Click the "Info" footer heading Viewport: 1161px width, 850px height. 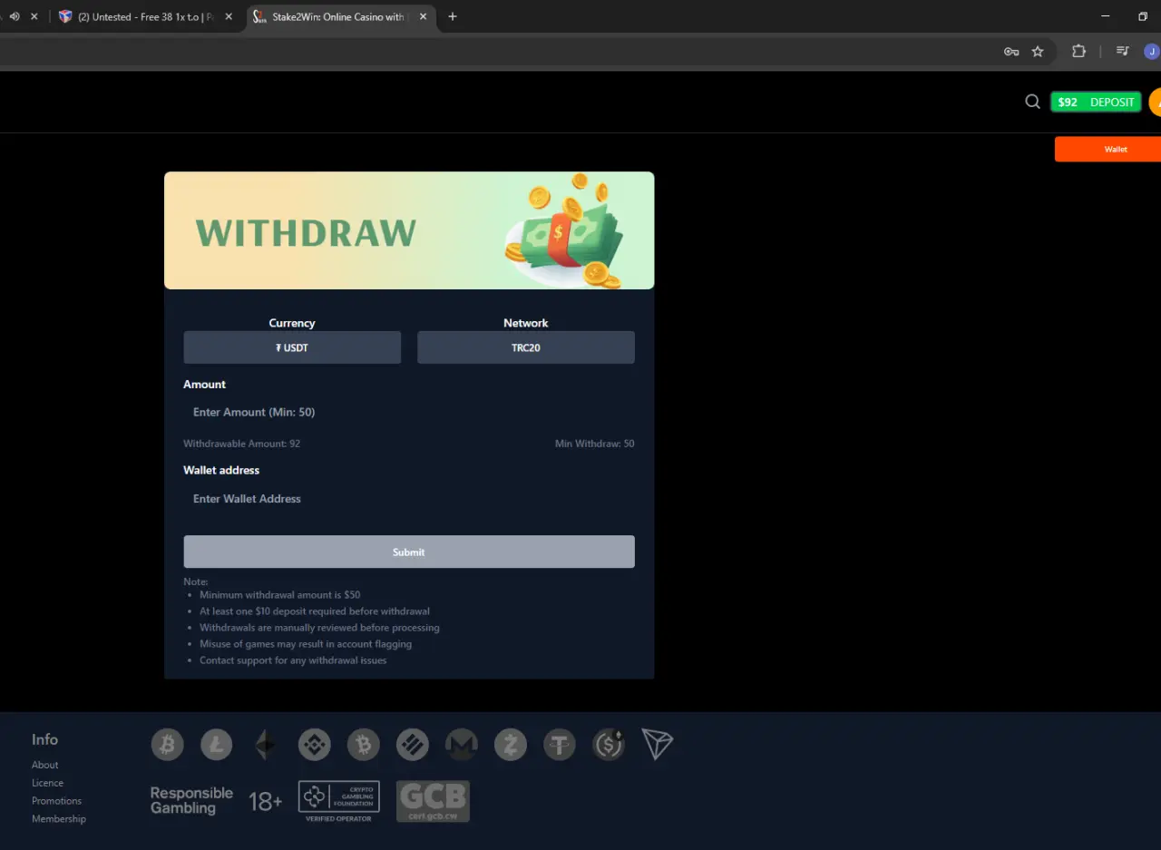(x=44, y=739)
